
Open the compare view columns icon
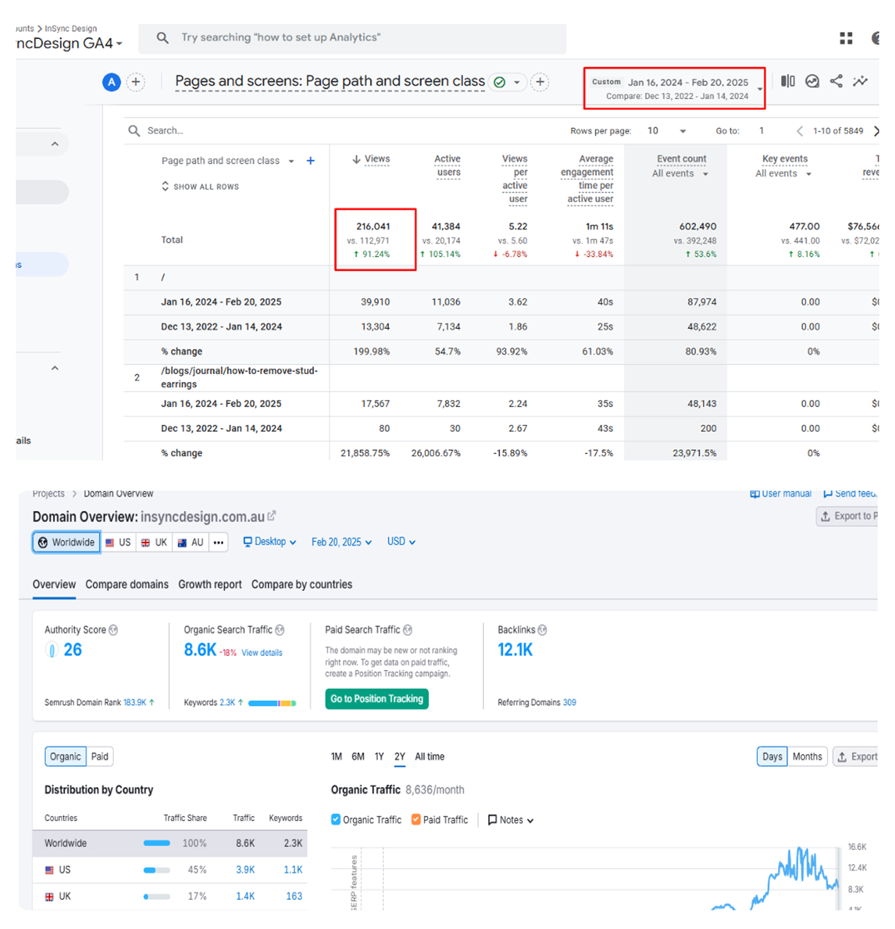pyautogui.click(x=788, y=81)
